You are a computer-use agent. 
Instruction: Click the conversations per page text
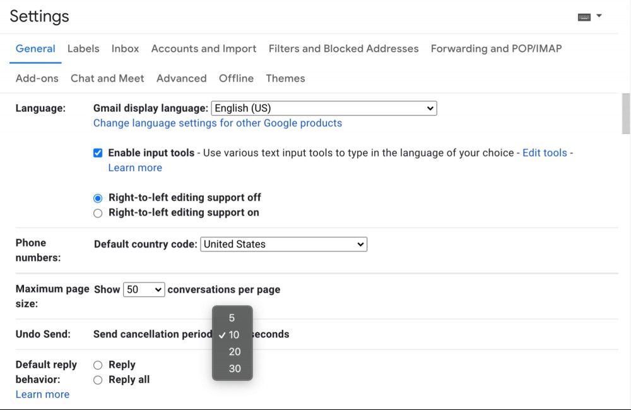tap(224, 289)
